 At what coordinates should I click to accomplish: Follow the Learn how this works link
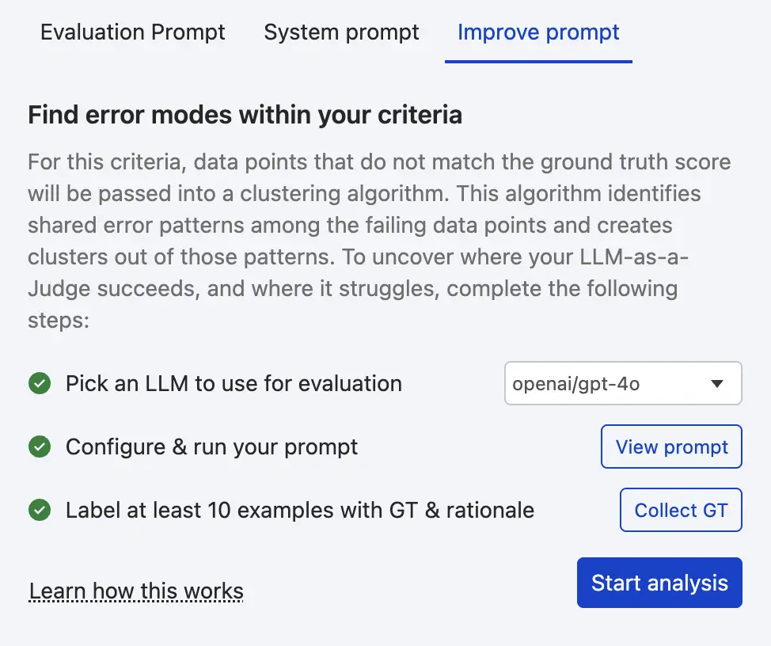point(136,591)
